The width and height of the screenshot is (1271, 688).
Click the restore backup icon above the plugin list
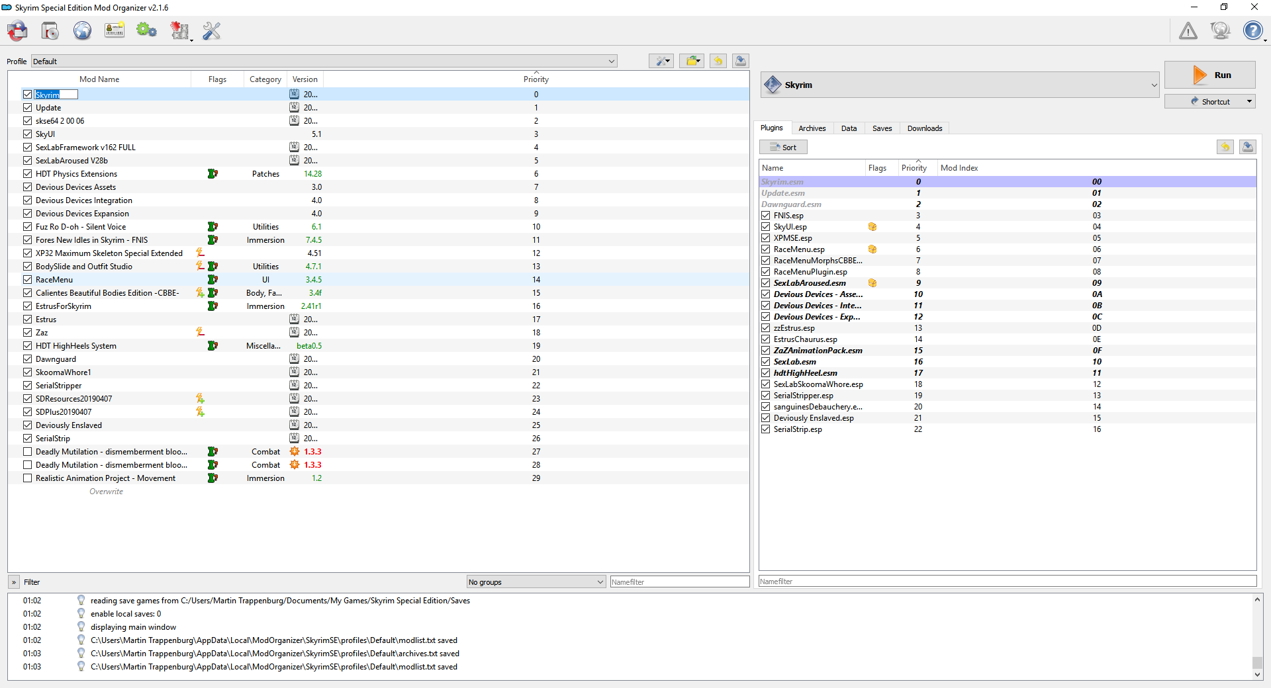pyautogui.click(x=1225, y=147)
